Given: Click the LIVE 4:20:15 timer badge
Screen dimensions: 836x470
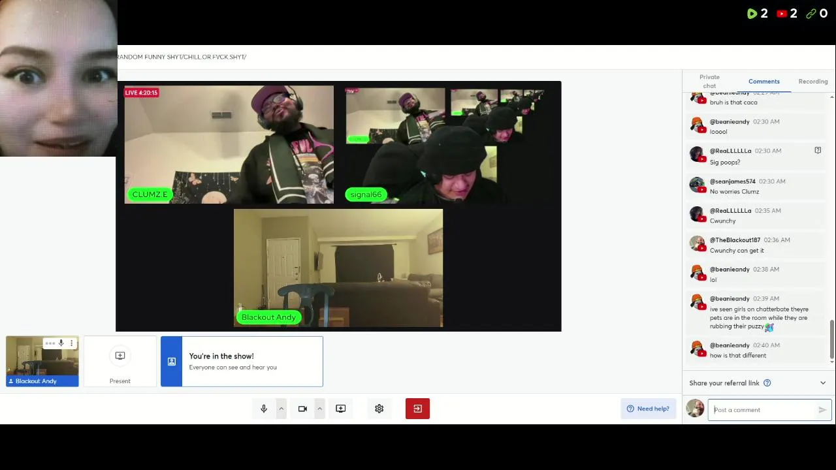Looking at the screenshot, I should pos(142,93).
